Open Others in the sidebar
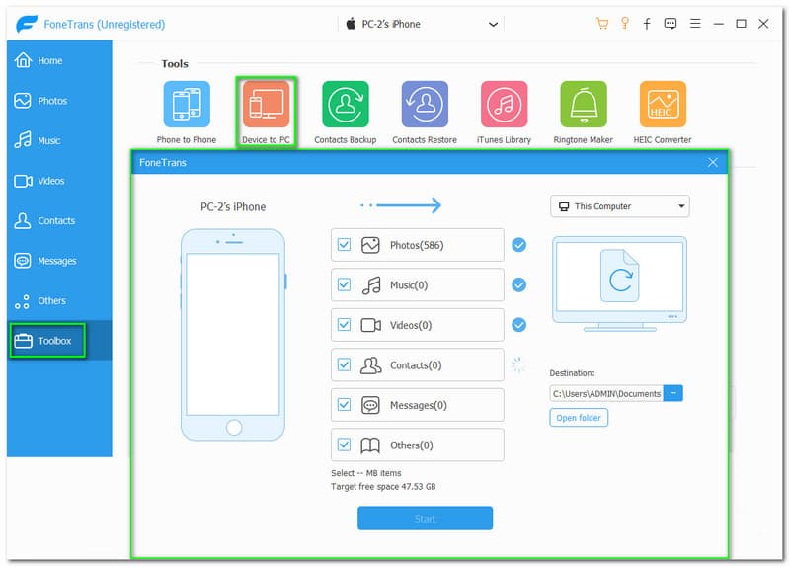The height and width of the screenshot is (567, 790). (59, 301)
